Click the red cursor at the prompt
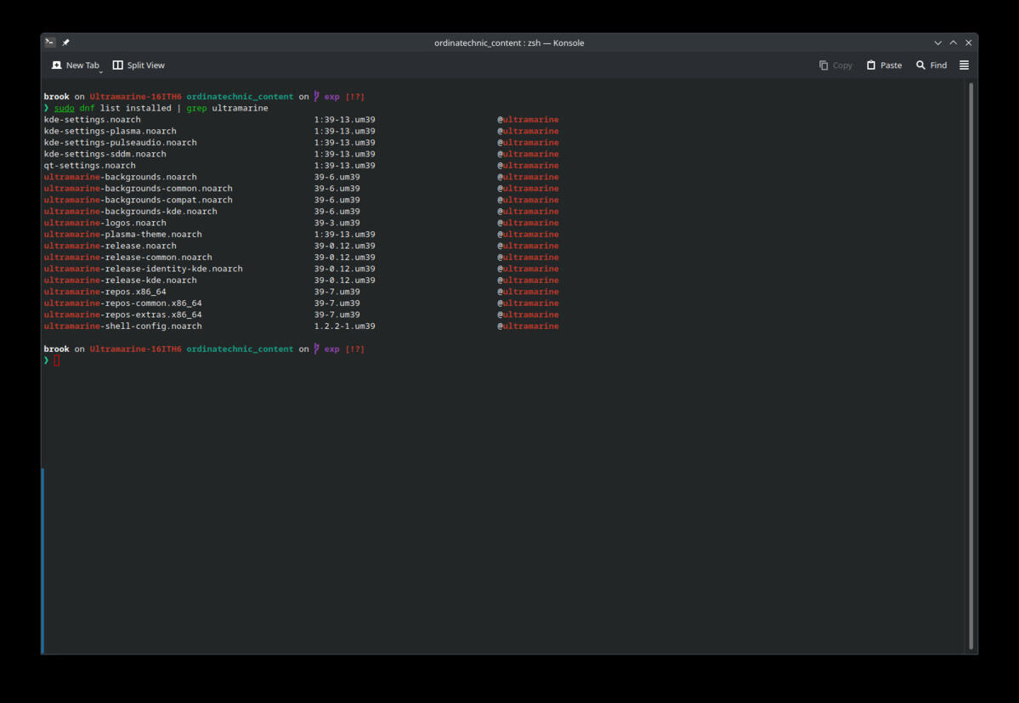 click(x=57, y=360)
